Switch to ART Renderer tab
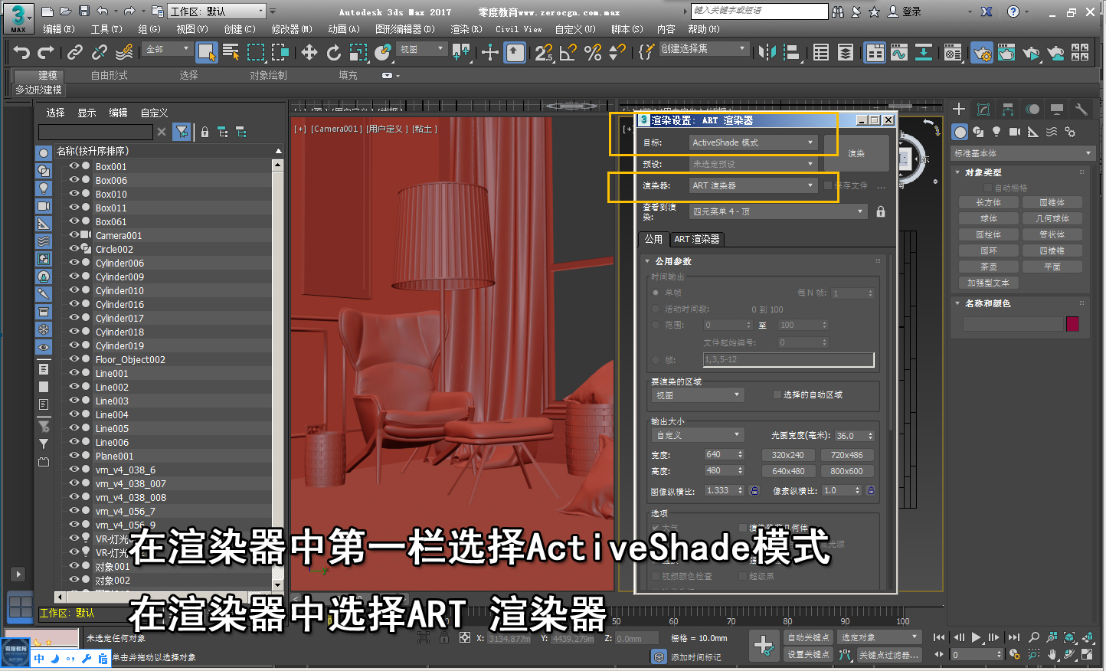This screenshot has width=1106, height=671. click(x=697, y=240)
